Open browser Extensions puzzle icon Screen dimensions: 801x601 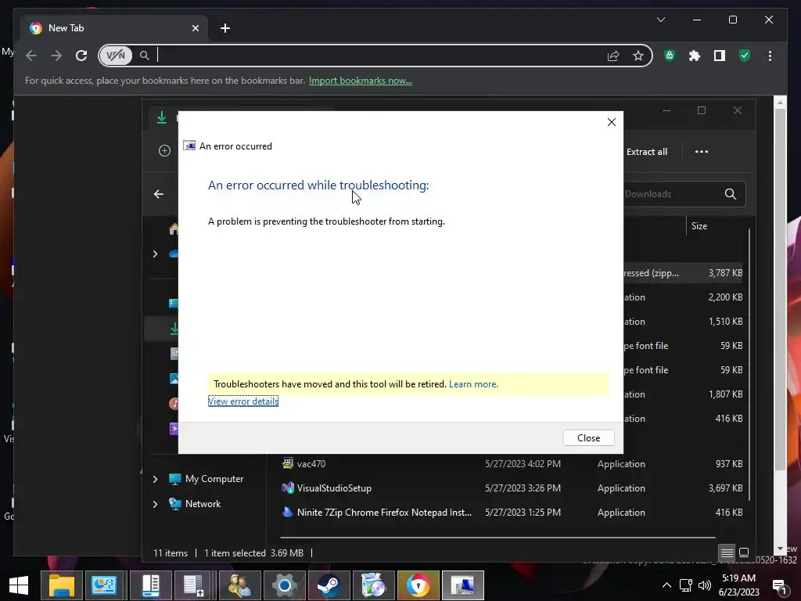[695, 56]
